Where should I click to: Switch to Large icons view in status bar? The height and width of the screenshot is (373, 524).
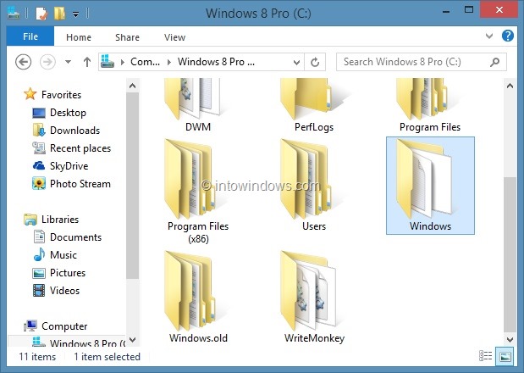tap(505, 356)
